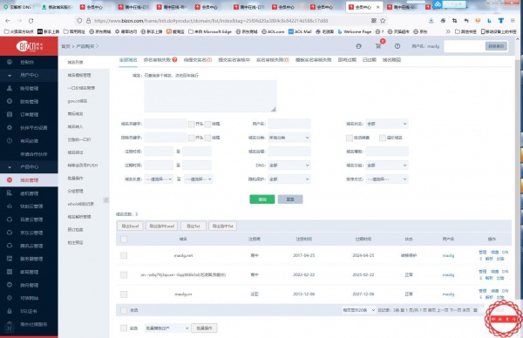Select the maolg.net row checkbox
This screenshot has height=338, width=523.
pyautogui.click(x=124, y=255)
